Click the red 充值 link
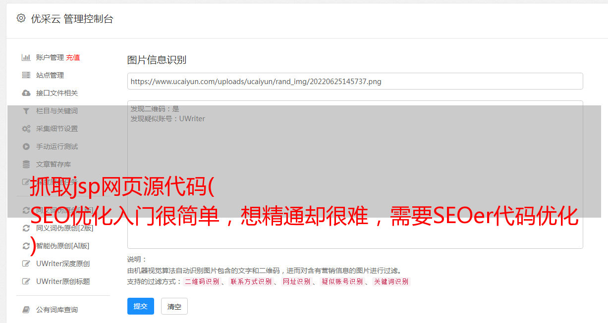The width and height of the screenshot is (608, 323). click(73, 57)
